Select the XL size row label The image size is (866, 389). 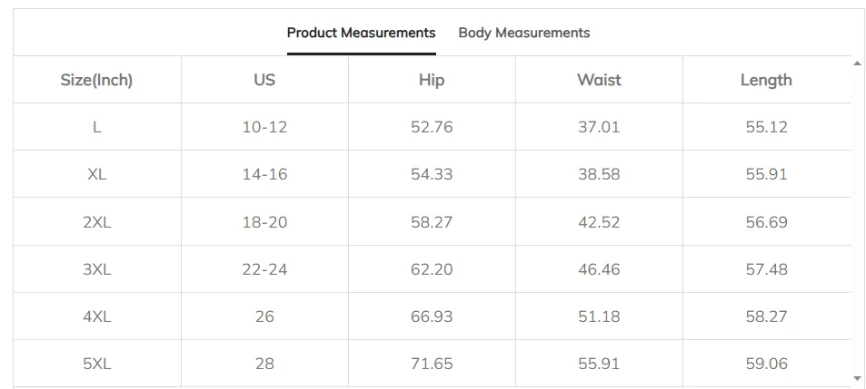(x=96, y=174)
